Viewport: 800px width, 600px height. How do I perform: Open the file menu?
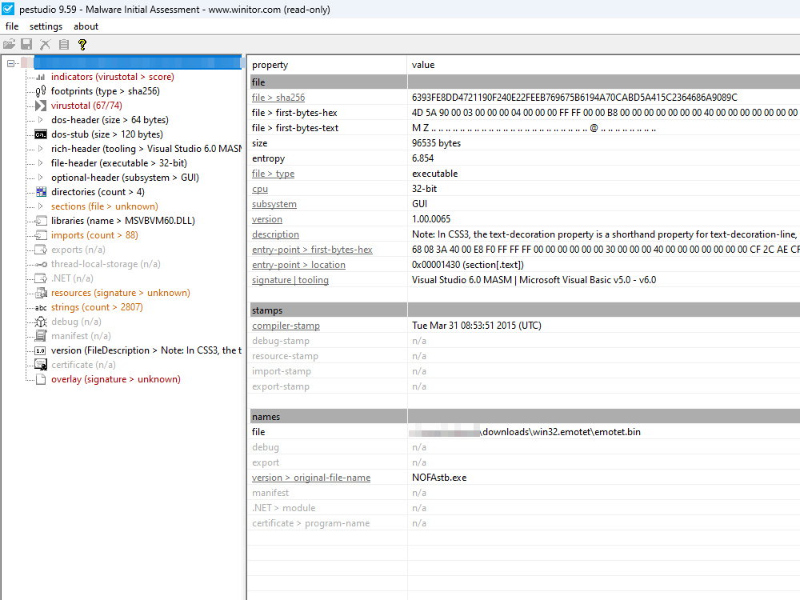tap(11, 26)
